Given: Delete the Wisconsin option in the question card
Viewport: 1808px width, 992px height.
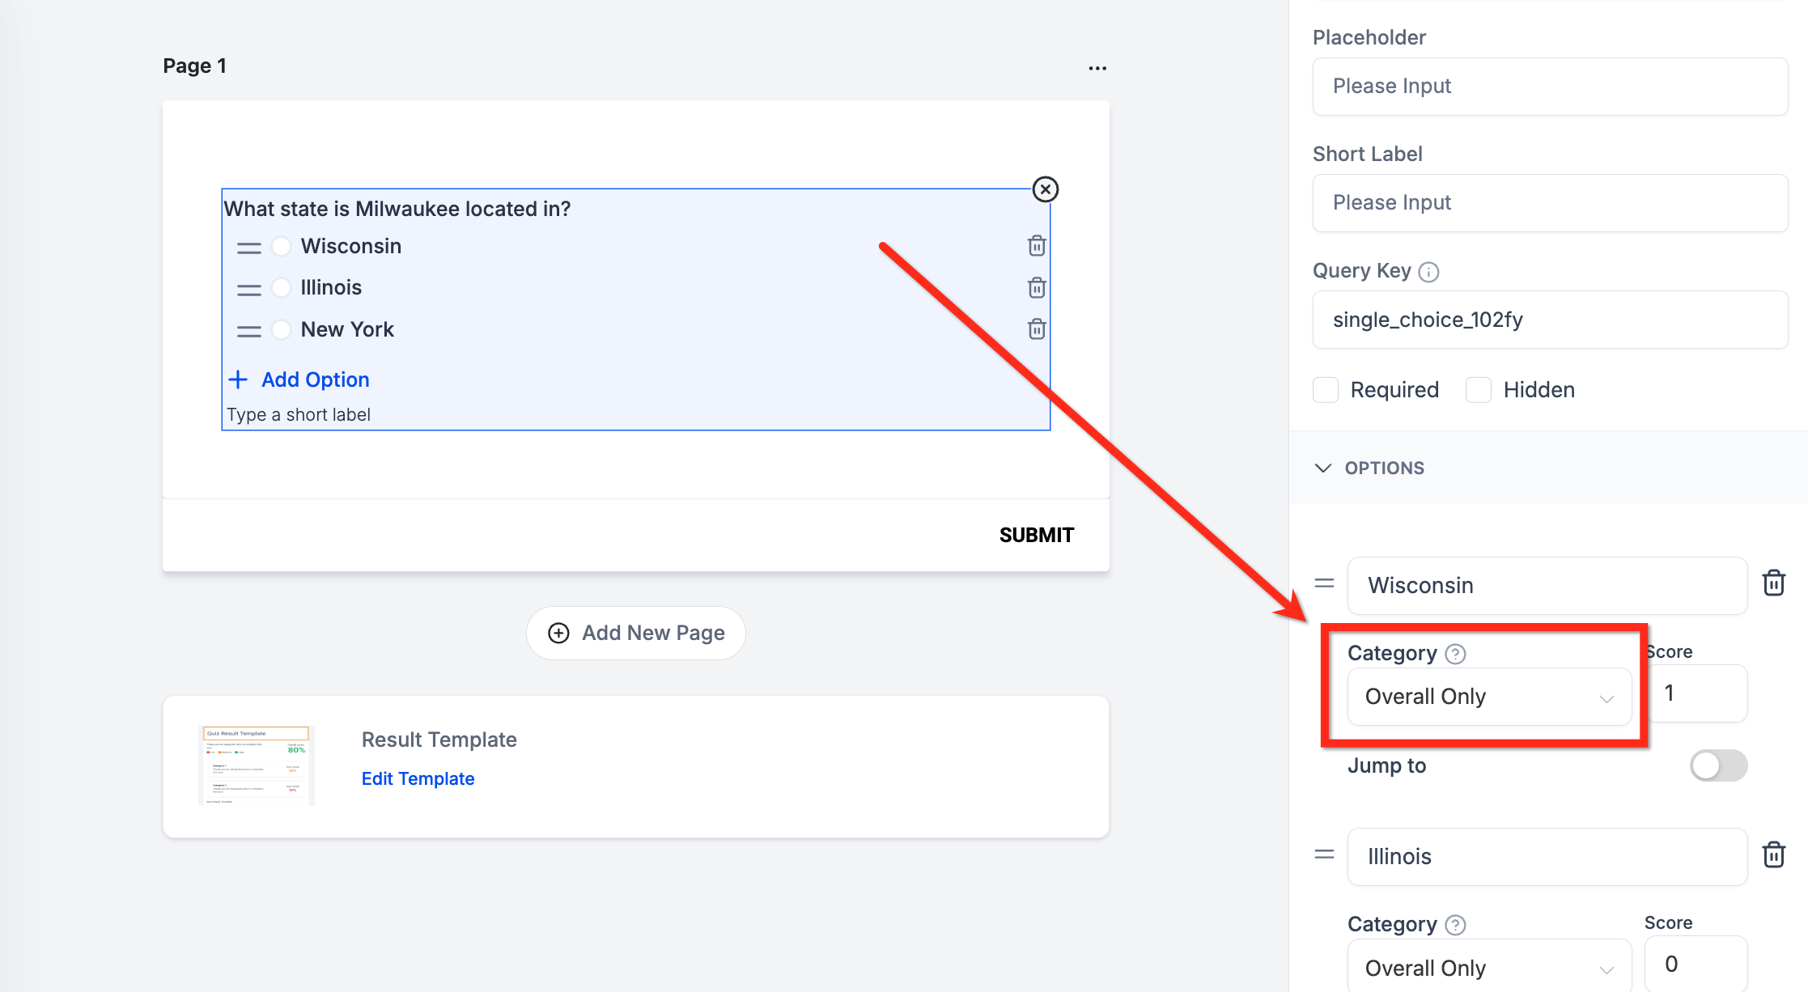Looking at the screenshot, I should [x=1037, y=246].
